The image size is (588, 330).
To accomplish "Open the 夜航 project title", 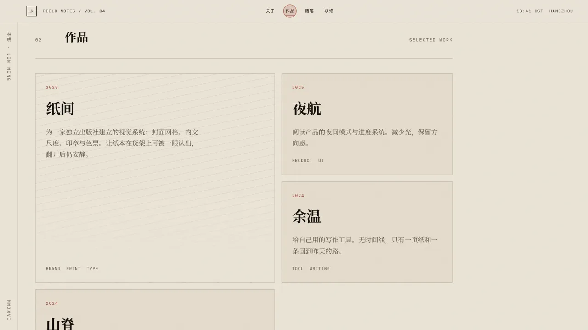I will coord(306,109).
